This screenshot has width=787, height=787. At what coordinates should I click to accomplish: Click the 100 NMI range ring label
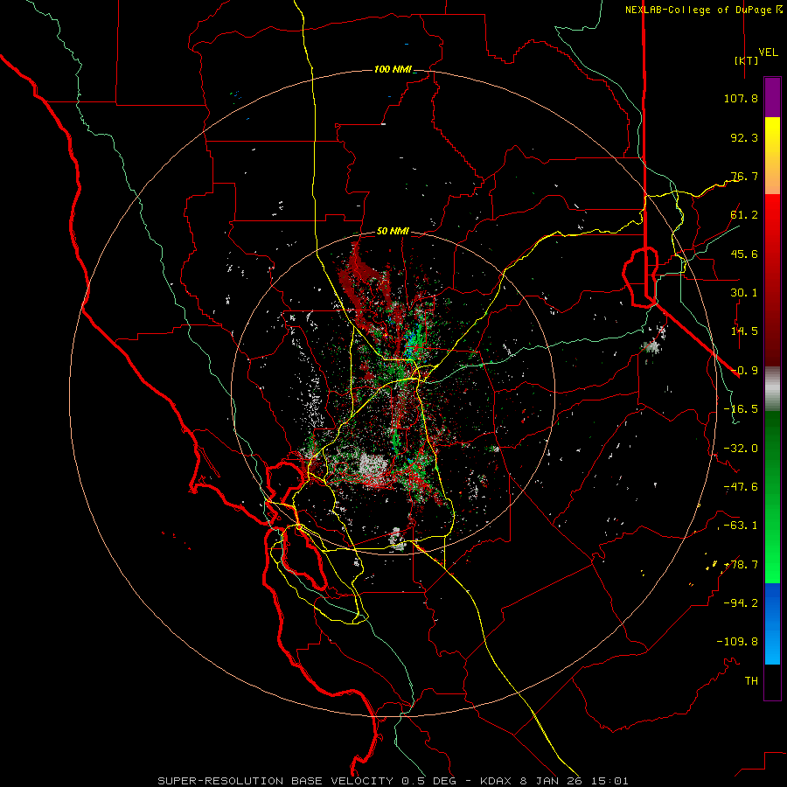point(393,69)
